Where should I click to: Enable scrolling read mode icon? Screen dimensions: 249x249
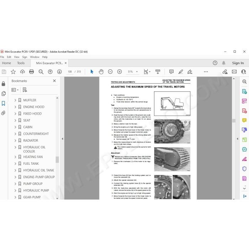pyautogui.click(x=158, y=72)
